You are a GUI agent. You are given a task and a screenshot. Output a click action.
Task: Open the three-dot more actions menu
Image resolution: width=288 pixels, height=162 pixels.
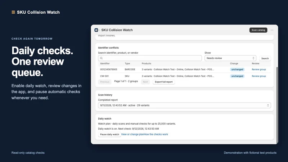272,30
